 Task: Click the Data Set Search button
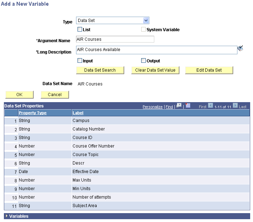(x=100, y=70)
